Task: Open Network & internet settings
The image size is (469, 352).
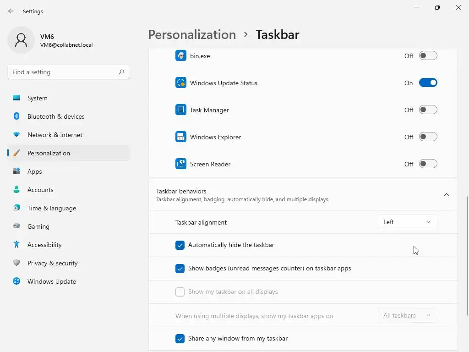Action: 69,135
